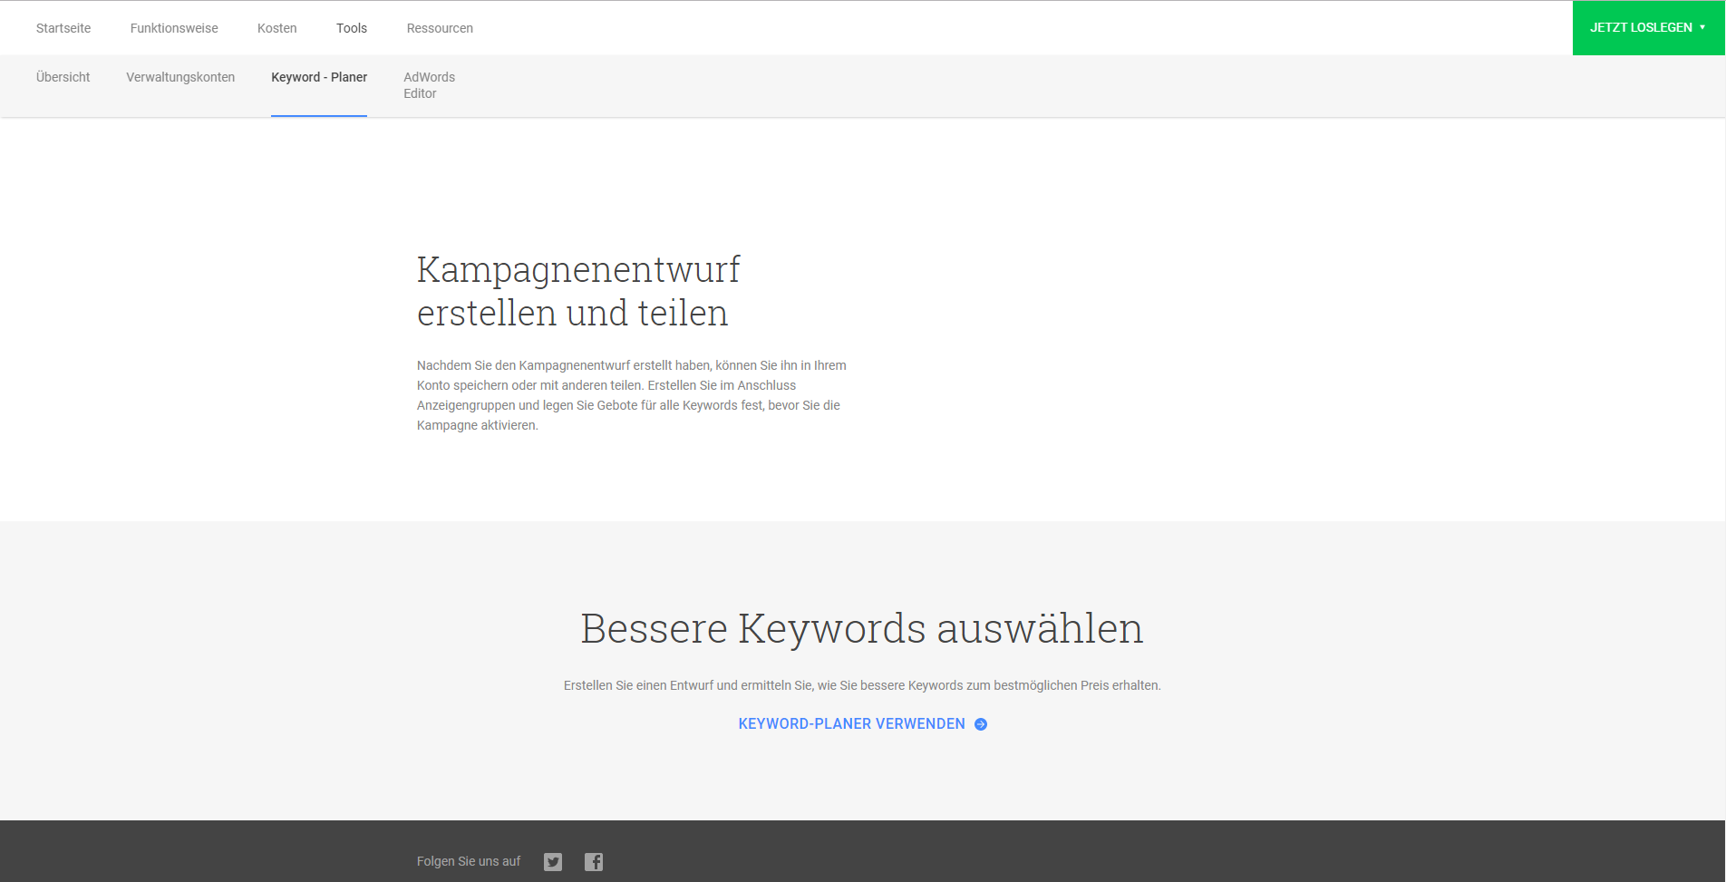The image size is (1726, 882).
Task: Click the Jetzt loslegen green button
Action: pyautogui.click(x=1649, y=27)
